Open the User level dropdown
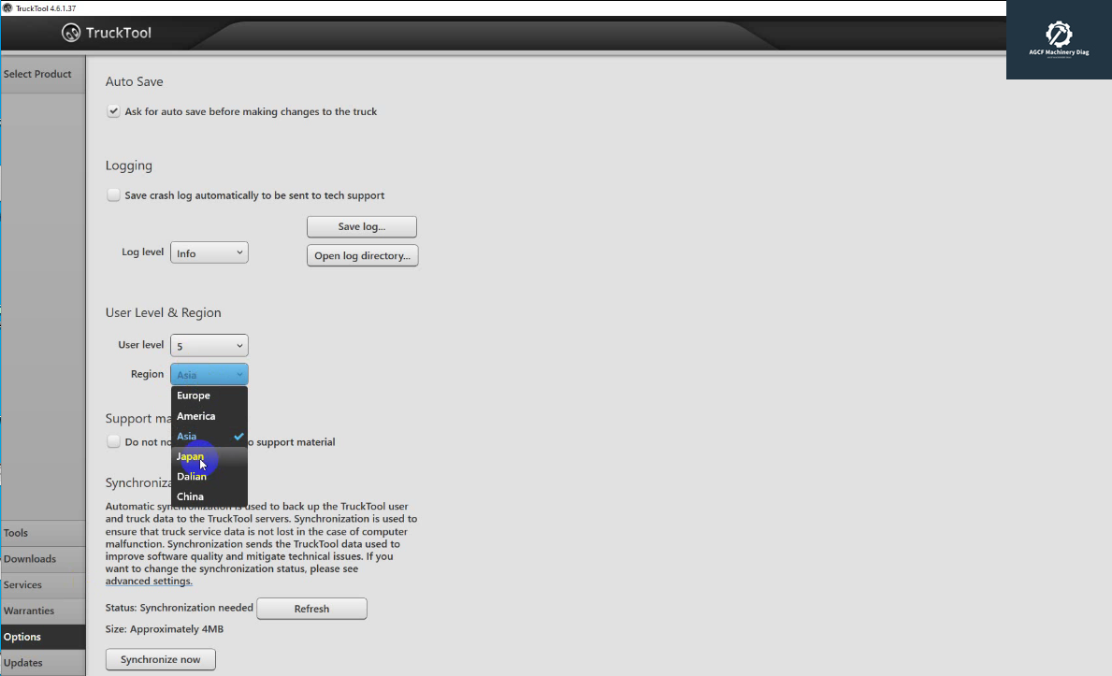This screenshot has width=1112, height=676. click(209, 344)
